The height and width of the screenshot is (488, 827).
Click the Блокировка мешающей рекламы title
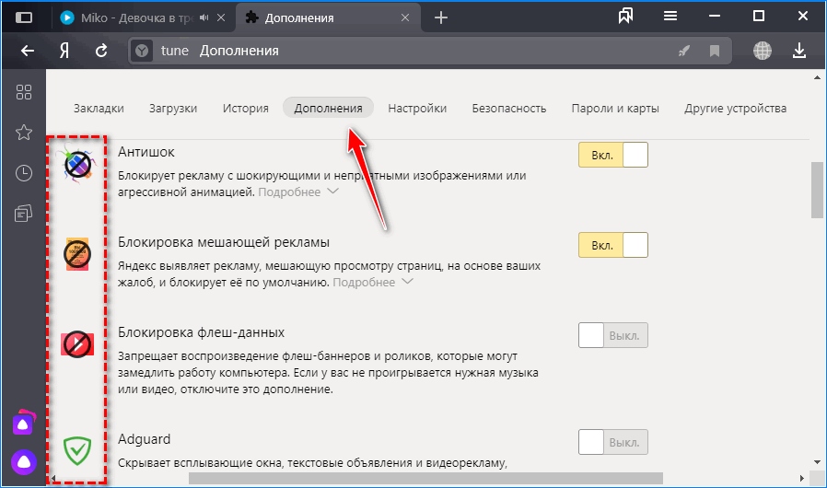[x=224, y=242]
